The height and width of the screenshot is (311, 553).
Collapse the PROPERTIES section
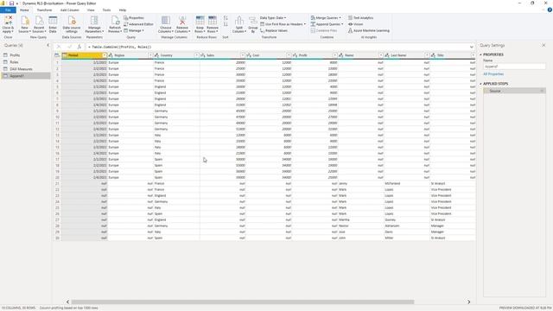(x=480, y=55)
